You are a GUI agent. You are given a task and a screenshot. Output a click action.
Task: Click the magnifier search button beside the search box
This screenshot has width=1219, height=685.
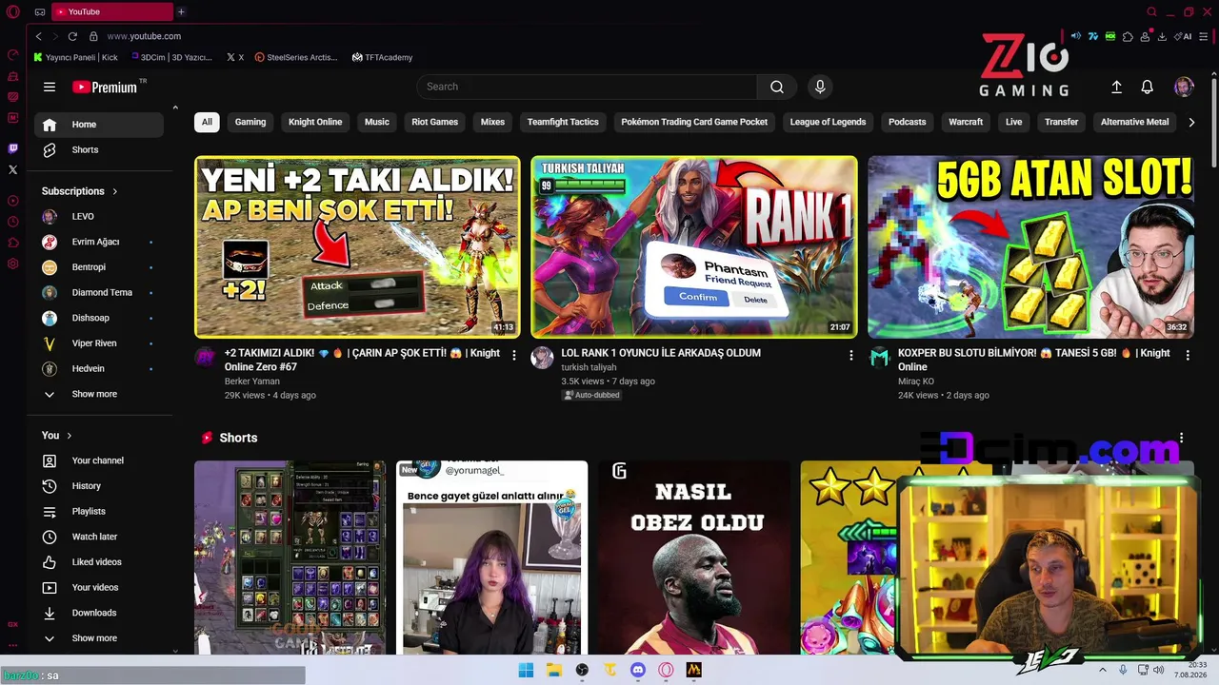(777, 87)
